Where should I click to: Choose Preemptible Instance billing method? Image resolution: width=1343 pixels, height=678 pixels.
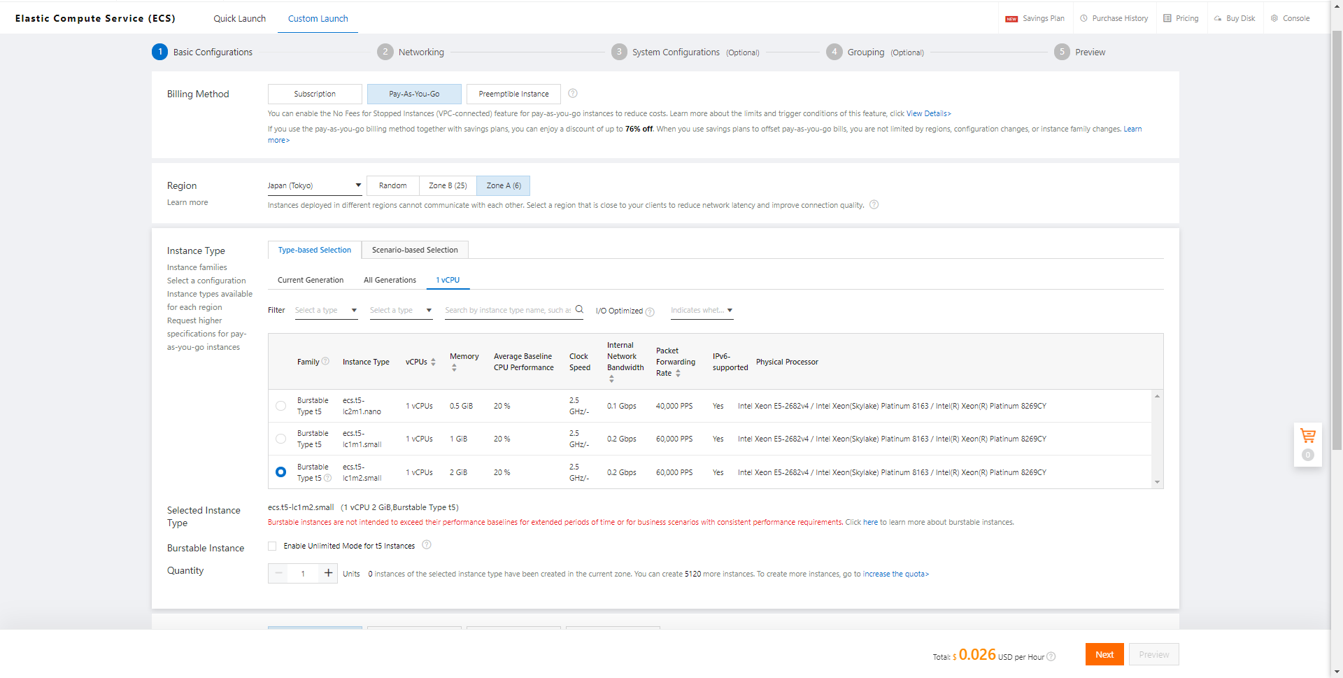[x=513, y=94]
